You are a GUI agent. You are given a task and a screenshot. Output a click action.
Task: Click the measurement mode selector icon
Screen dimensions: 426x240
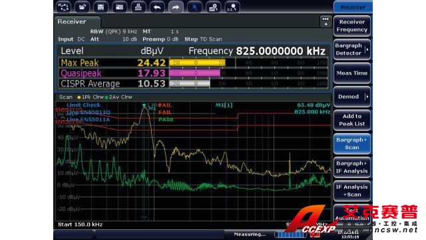point(63,7)
